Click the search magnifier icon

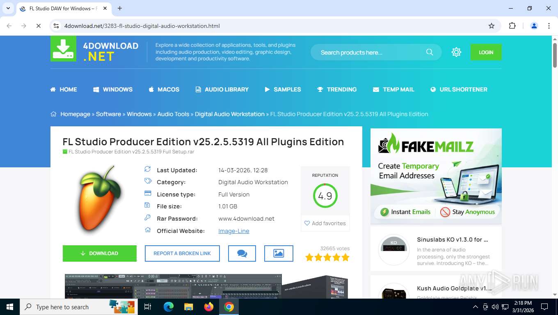pyautogui.click(x=430, y=52)
